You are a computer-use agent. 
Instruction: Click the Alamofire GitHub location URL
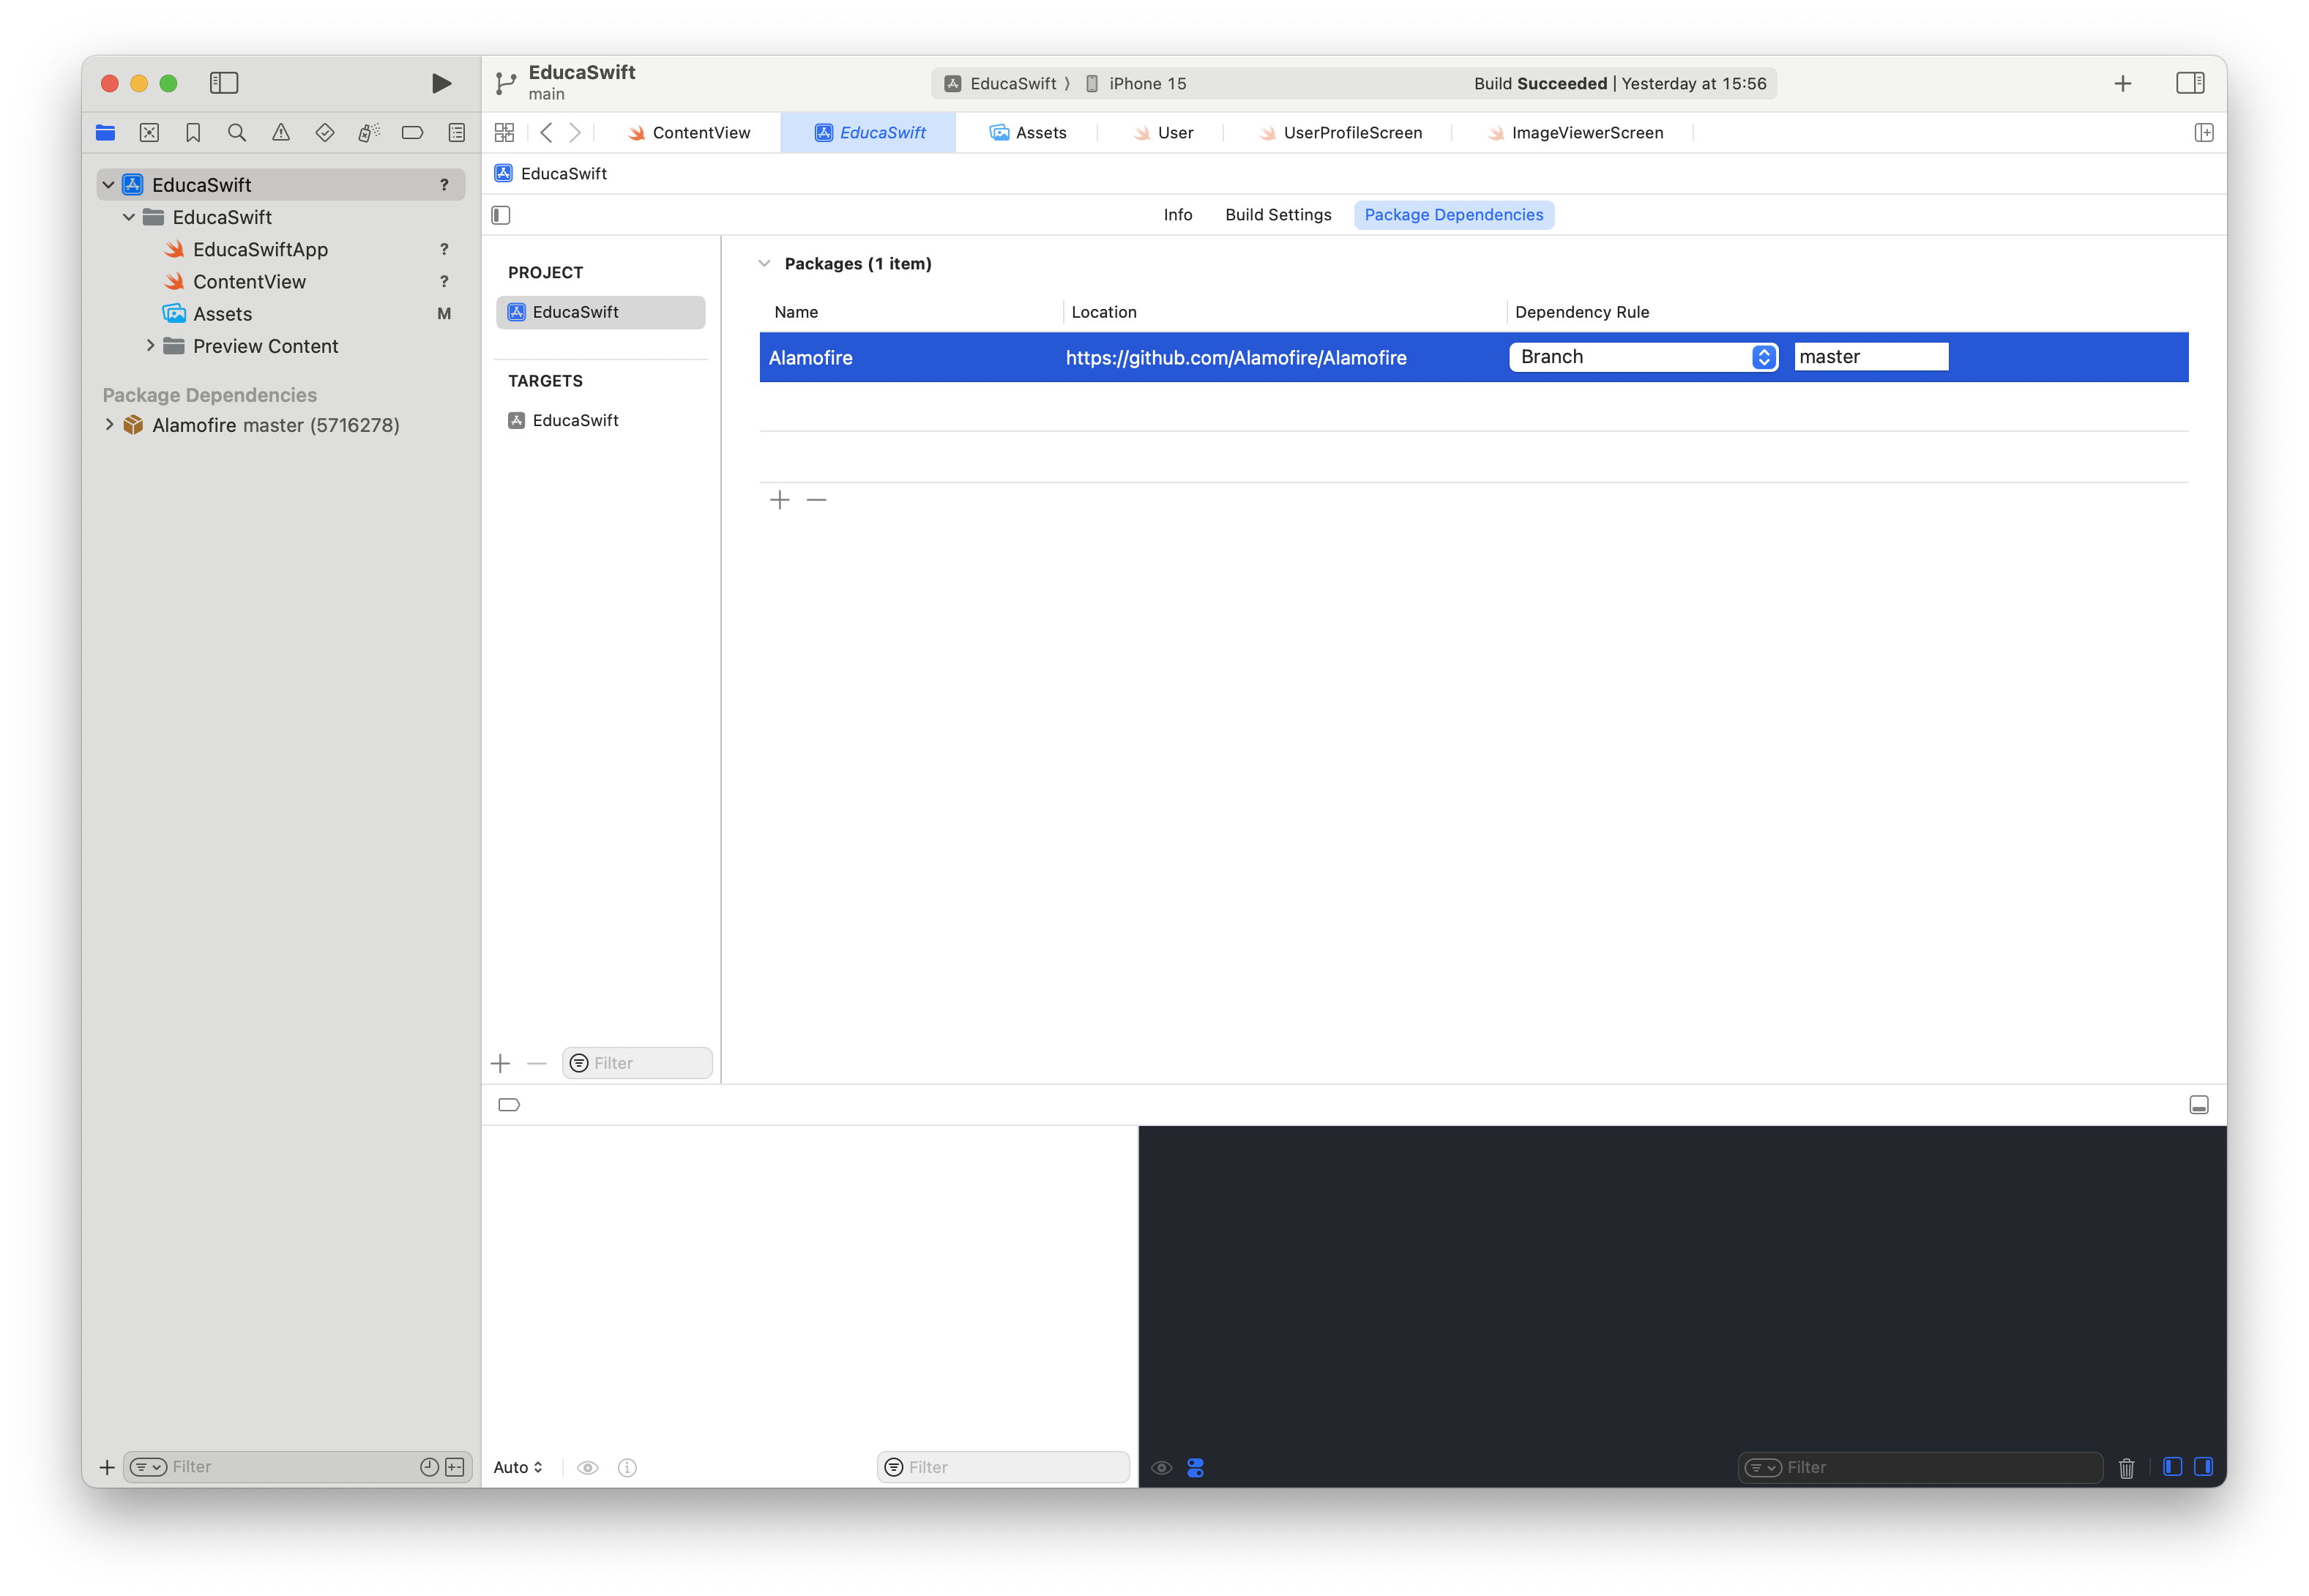(1236, 358)
